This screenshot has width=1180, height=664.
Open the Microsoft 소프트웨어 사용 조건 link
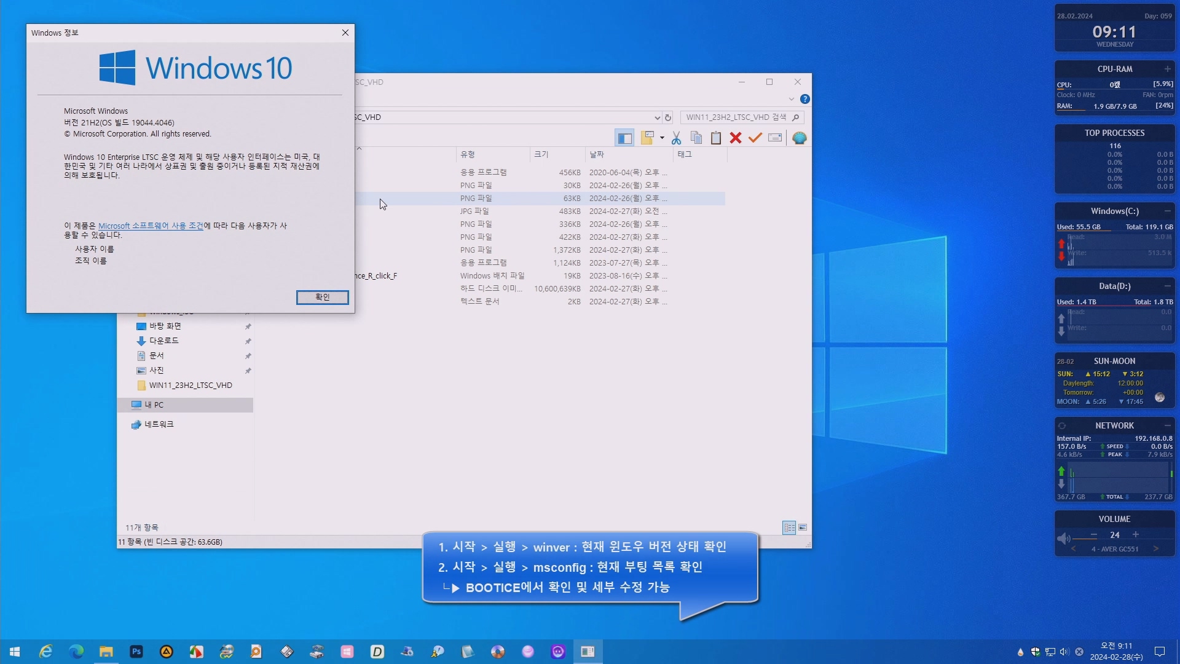151,226
